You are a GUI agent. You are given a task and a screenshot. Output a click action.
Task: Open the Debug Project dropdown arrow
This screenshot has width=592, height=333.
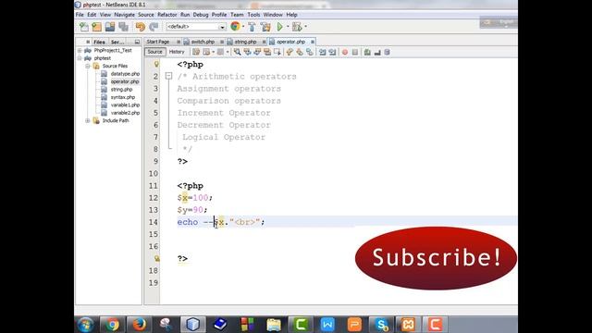coord(305,27)
